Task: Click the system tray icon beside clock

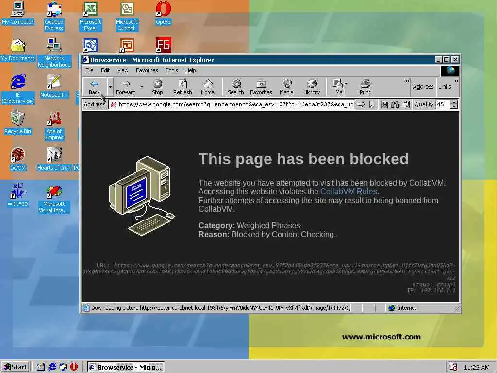Action: coord(453,367)
